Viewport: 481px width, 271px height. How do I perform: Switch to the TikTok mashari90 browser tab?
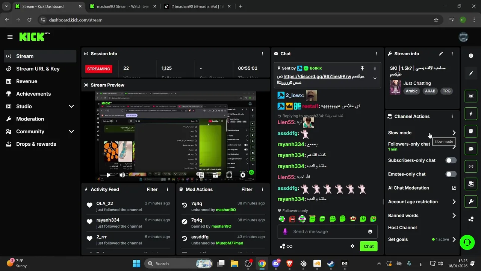coord(197,6)
